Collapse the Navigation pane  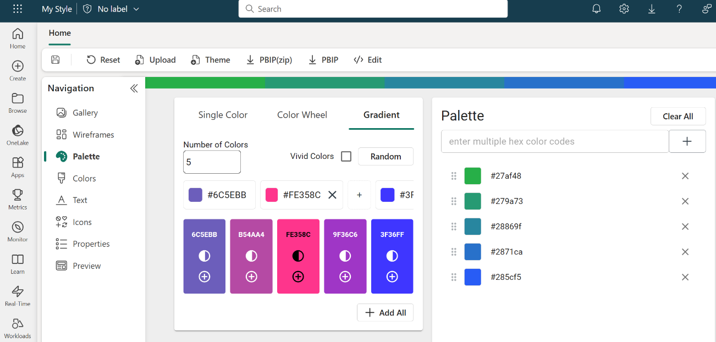pos(134,89)
